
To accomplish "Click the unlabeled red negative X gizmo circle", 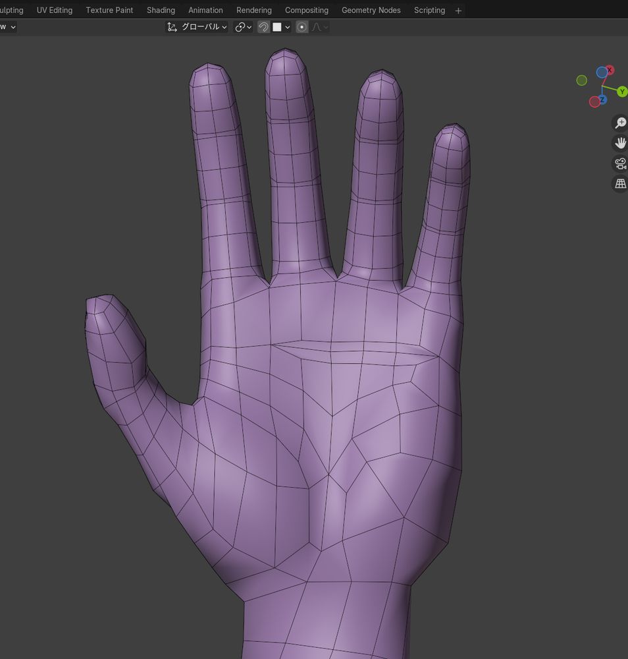I will point(594,101).
